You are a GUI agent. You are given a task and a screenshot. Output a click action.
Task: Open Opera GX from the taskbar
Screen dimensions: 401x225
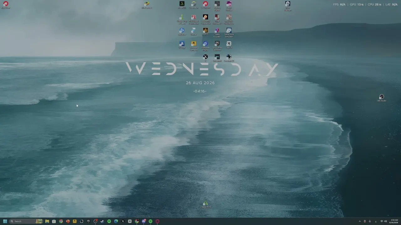157,221
